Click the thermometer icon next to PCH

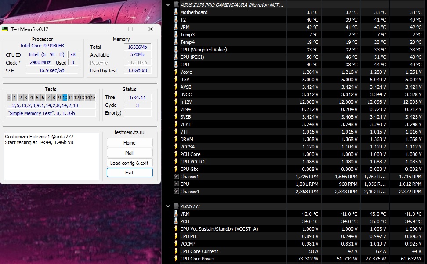click(176, 221)
